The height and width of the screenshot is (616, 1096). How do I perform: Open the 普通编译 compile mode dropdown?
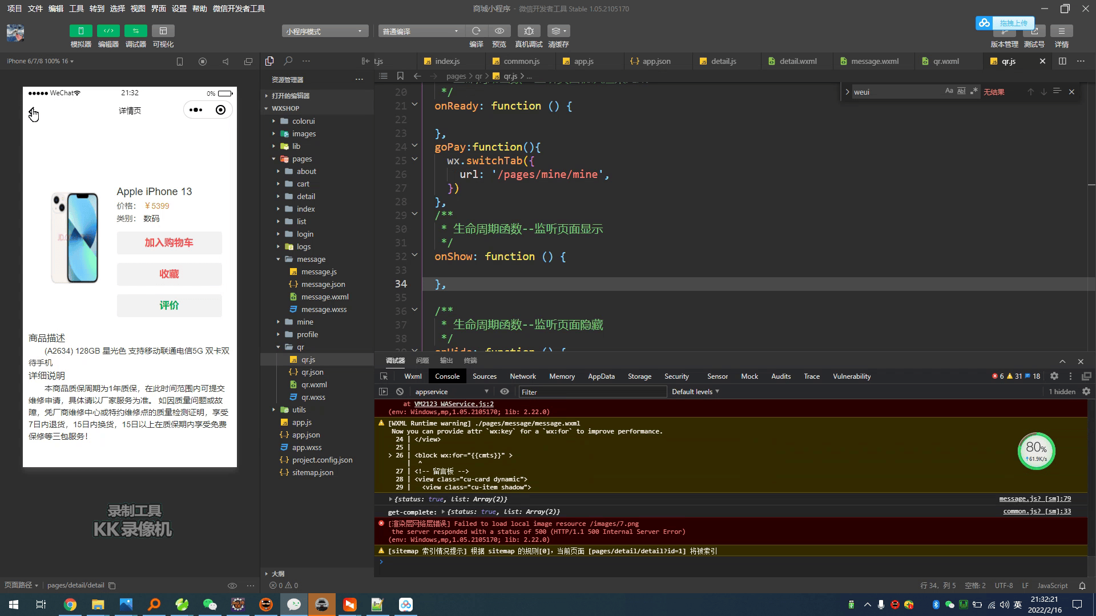tap(421, 31)
